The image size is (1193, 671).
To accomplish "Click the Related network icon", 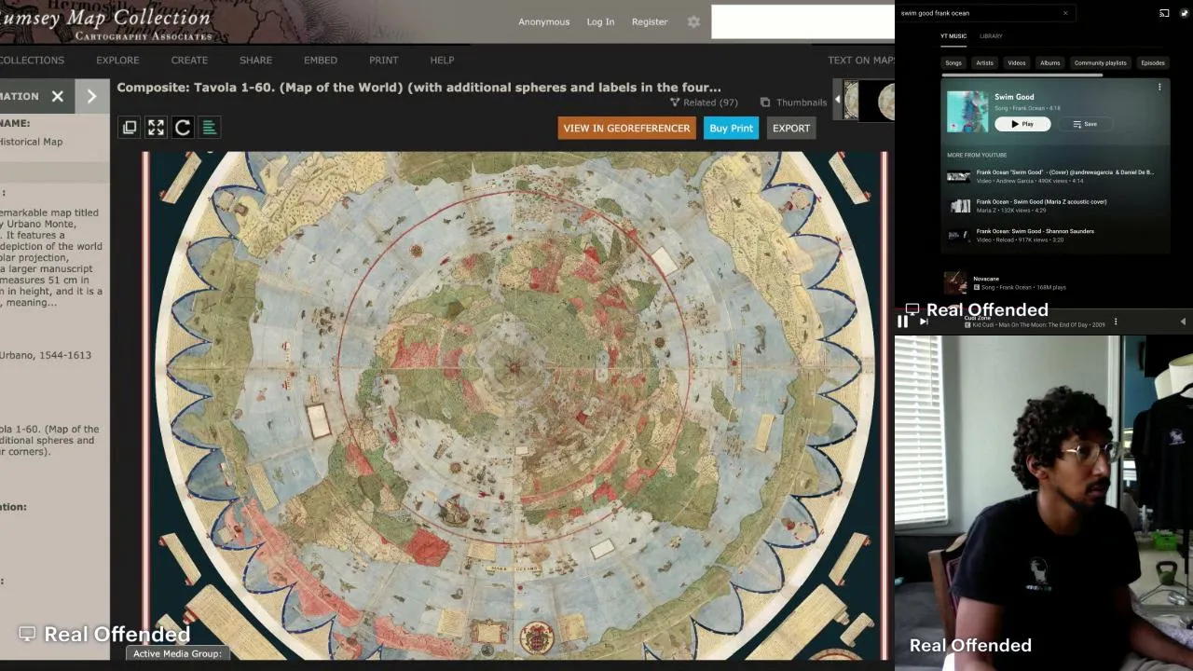I will [675, 103].
